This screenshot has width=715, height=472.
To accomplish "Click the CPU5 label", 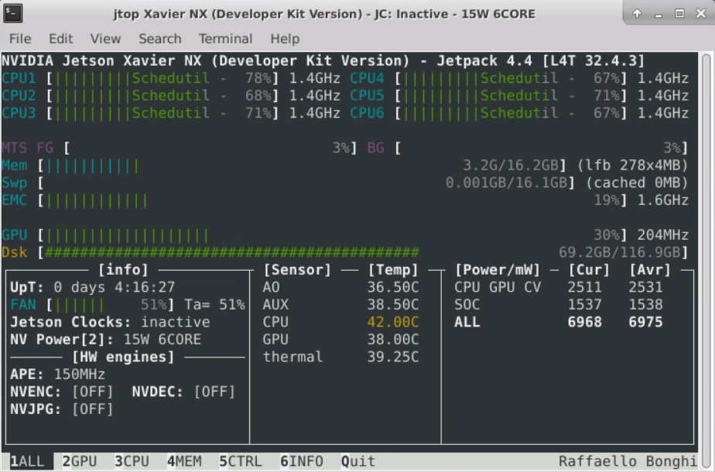I will click(x=367, y=96).
